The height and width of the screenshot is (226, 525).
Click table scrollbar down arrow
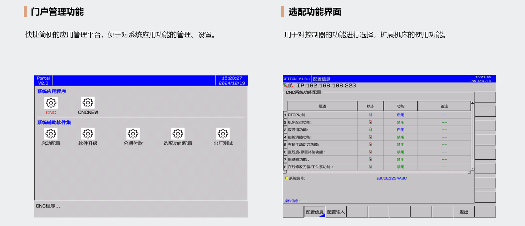472,169
